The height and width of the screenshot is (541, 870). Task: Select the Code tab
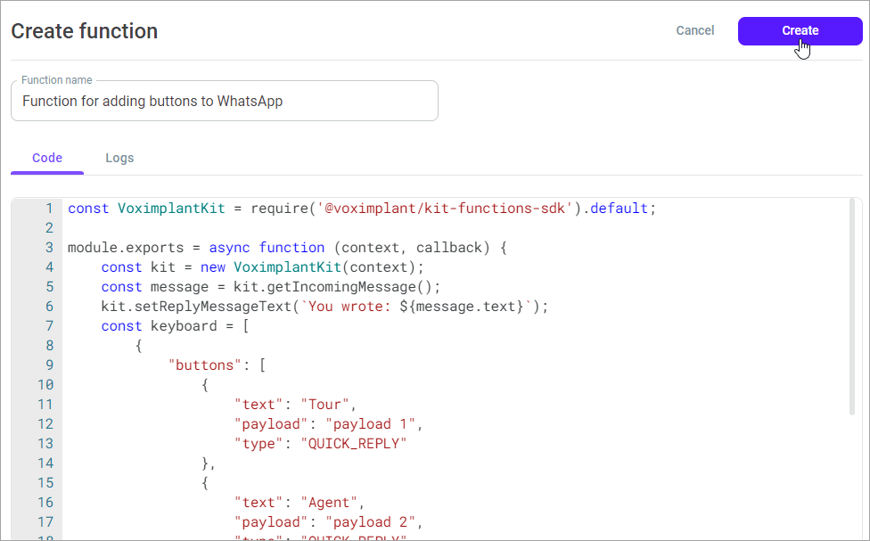(47, 158)
